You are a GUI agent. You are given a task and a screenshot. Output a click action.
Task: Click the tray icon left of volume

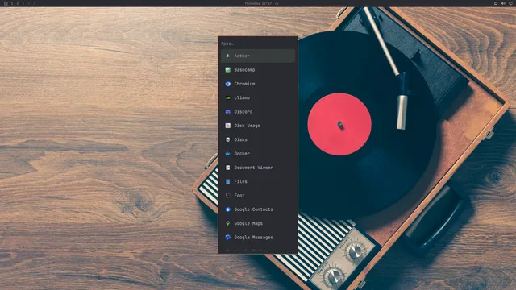(496, 3)
